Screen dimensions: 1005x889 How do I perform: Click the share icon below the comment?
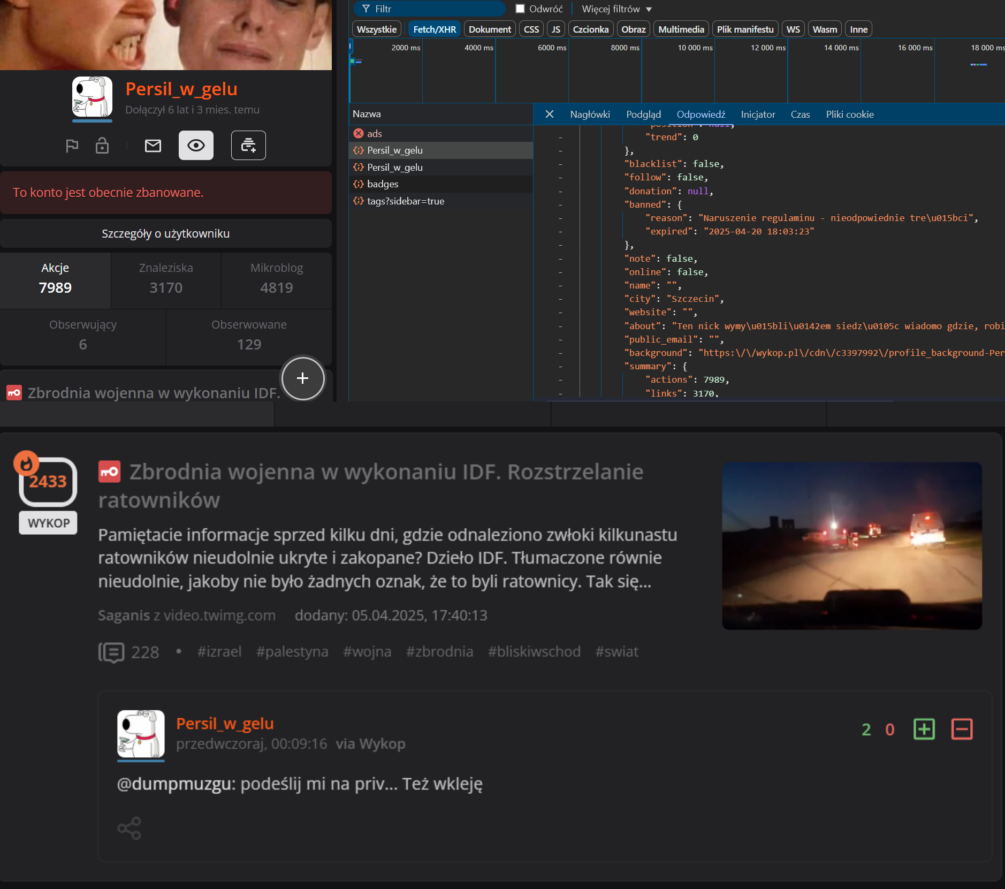click(129, 828)
